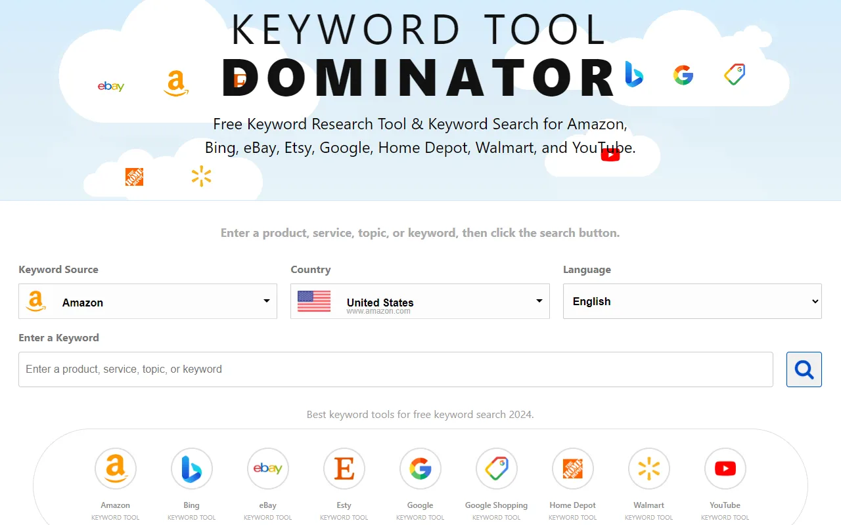This screenshot has height=525, width=841.
Task: Click the 'Language' field label
Action: tap(587, 270)
